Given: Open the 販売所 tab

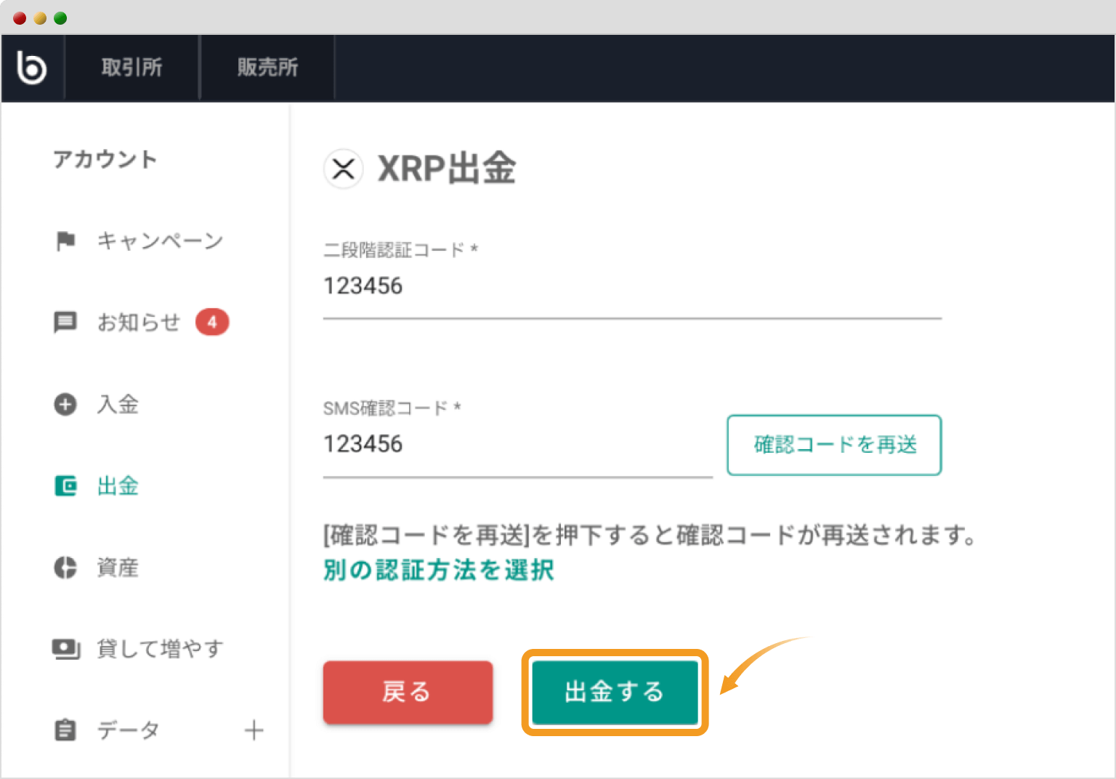Looking at the screenshot, I should click(267, 68).
